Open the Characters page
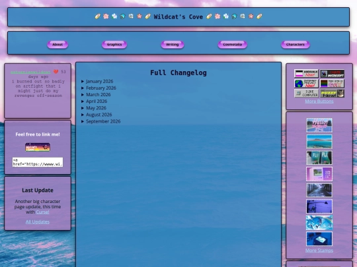The image size is (357, 267). [296, 45]
